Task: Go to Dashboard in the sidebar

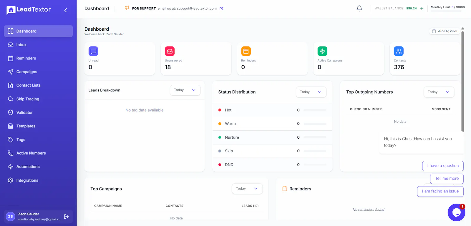Action: click(38, 31)
